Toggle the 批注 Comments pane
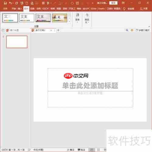The width and height of the screenshot is (152, 152). [x=81, y=150]
